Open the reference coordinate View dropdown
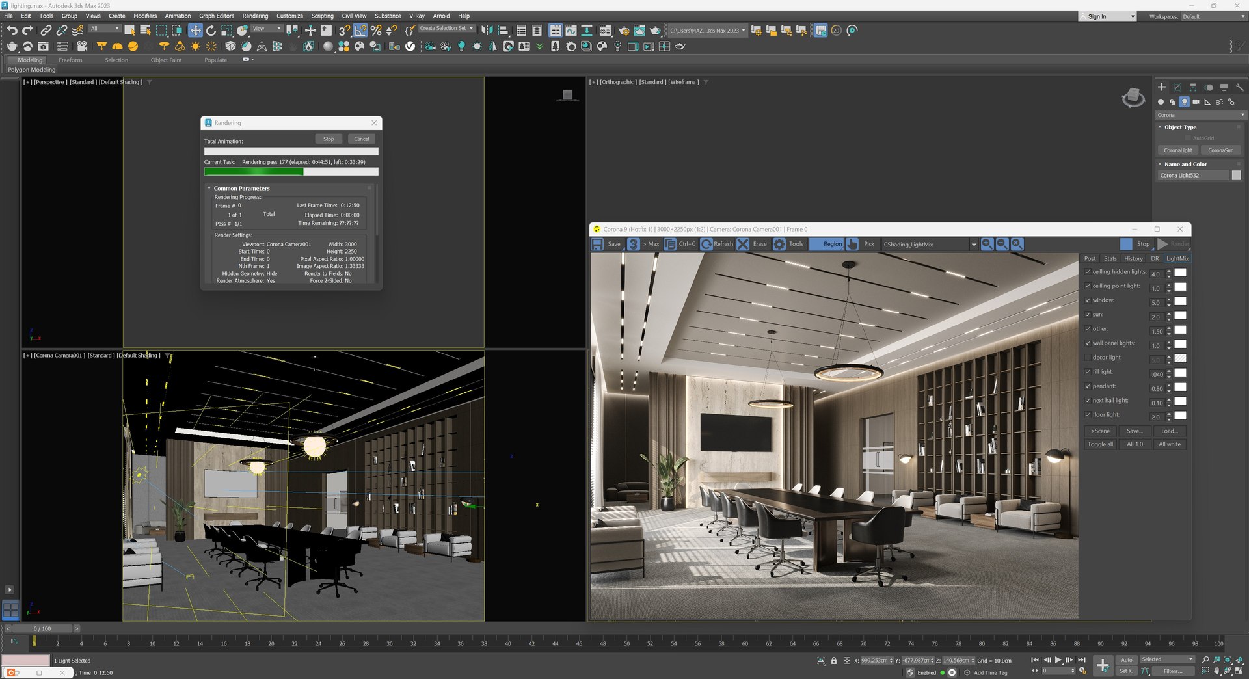This screenshot has height=679, width=1249. click(267, 29)
